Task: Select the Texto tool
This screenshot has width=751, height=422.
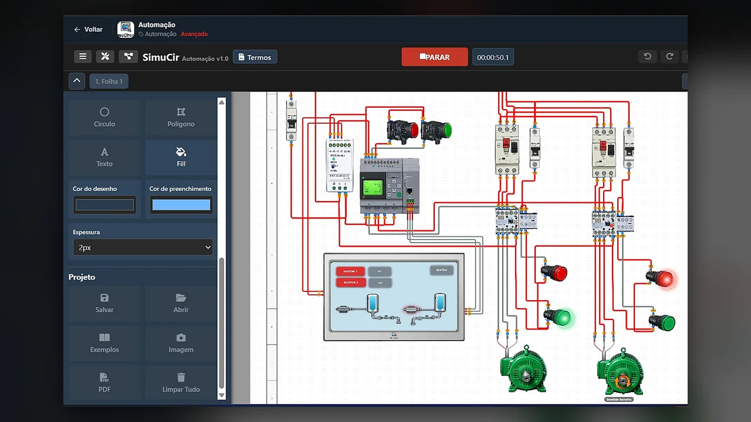Action: (104, 158)
